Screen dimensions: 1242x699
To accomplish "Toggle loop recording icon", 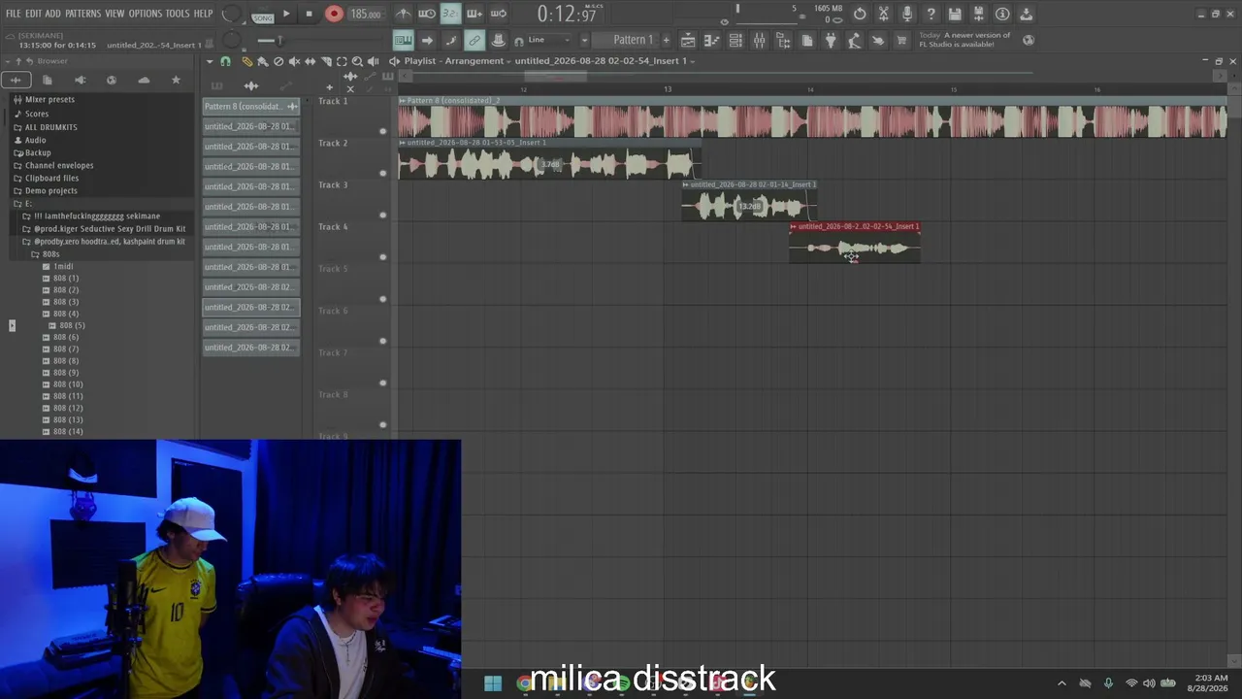I will point(498,14).
